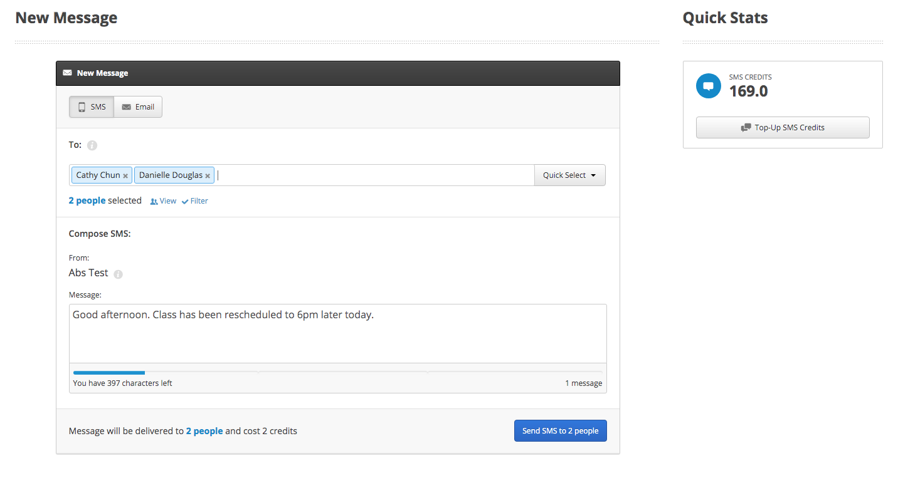Screen dimensions: 898x478
Task: Click the 2 people selected link
Action: [87, 200]
